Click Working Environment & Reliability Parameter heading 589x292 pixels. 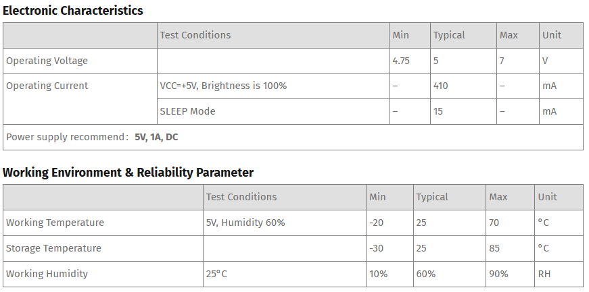pos(128,173)
